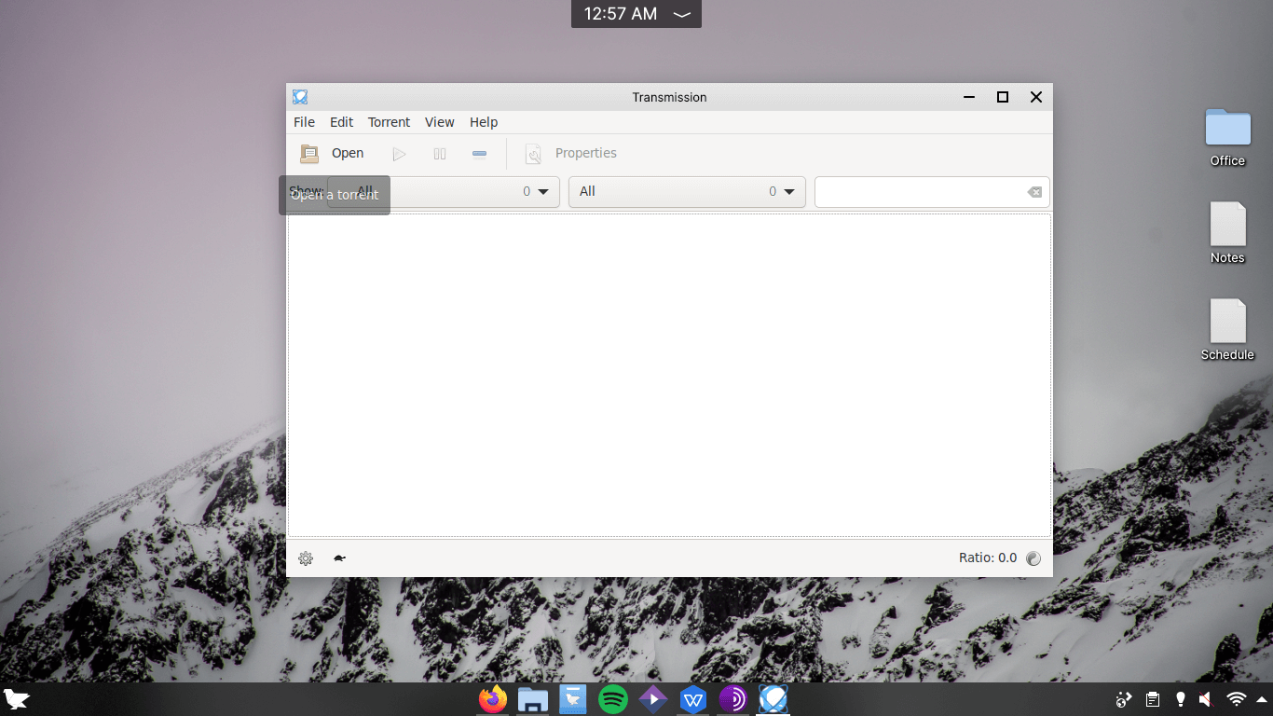Maximize the Transmission window
The width and height of the screenshot is (1273, 716).
1003,97
